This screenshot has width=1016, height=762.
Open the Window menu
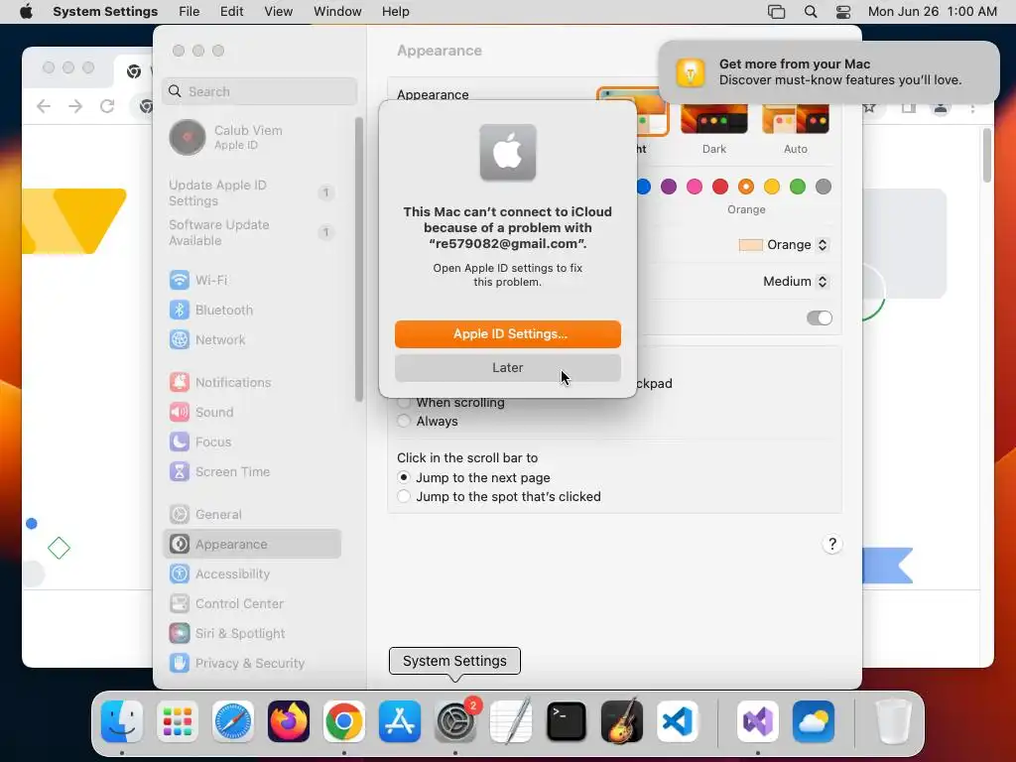pyautogui.click(x=337, y=12)
